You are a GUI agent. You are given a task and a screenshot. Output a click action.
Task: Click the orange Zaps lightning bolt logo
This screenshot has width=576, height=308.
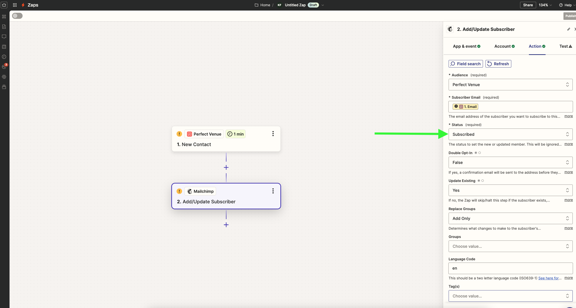(x=23, y=5)
